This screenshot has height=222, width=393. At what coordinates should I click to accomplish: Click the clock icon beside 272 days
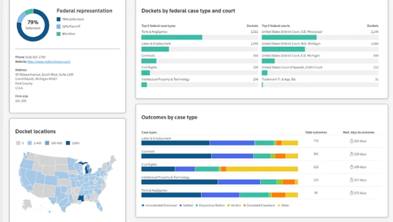(351, 193)
